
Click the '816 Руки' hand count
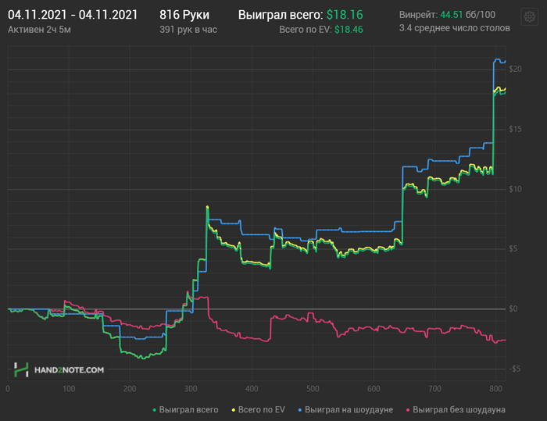[184, 15]
